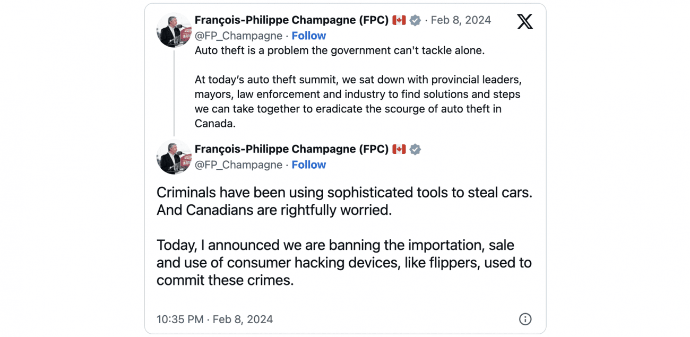The image size is (690, 337).
Task: Click the "Today, I announced we are banning" paragraph
Action: coord(344,263)
